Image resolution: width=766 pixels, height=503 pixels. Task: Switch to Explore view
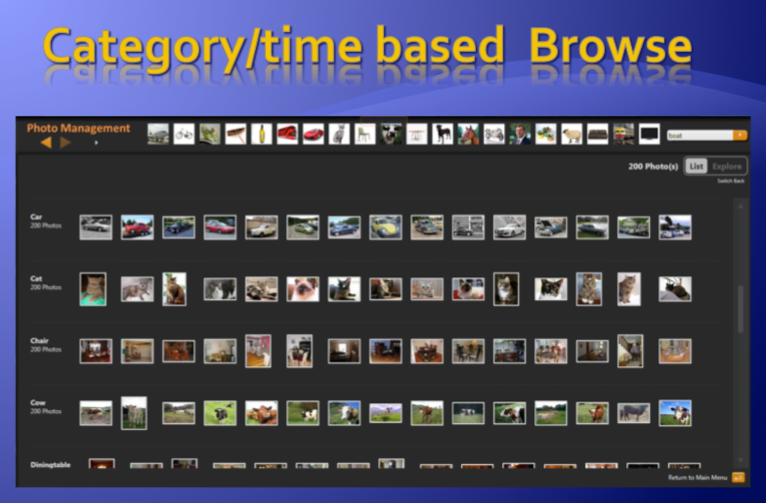pyautogui.click(x=726, y=167)
